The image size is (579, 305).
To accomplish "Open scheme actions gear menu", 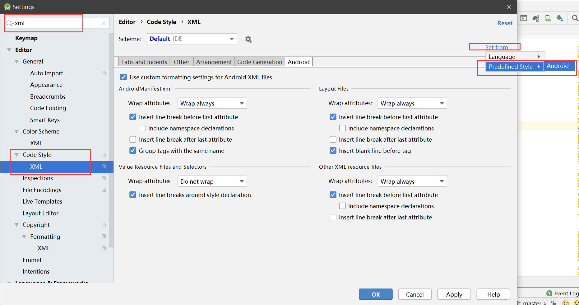I will (248, 39).
